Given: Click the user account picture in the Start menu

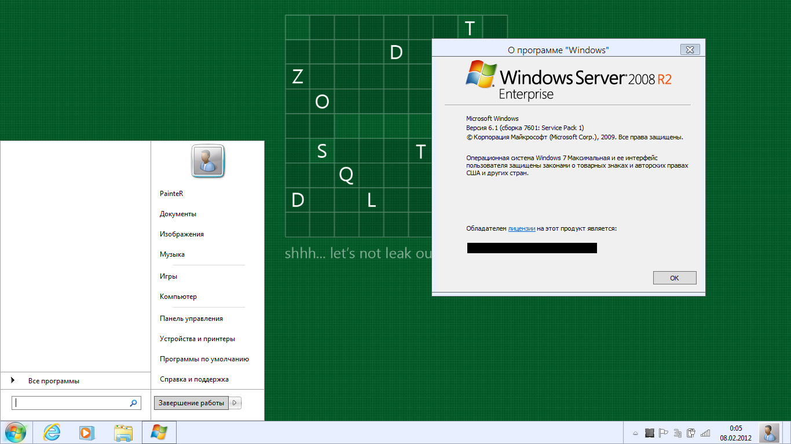Looking at the screenshot, I should pyautogui.click(x=208, y=161).
